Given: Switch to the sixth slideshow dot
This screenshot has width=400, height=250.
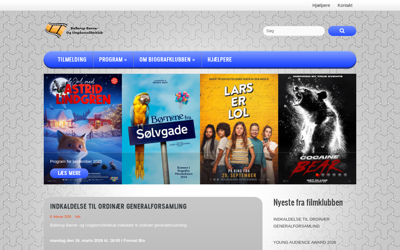Looking at the screenshot, I should point(345,175).
